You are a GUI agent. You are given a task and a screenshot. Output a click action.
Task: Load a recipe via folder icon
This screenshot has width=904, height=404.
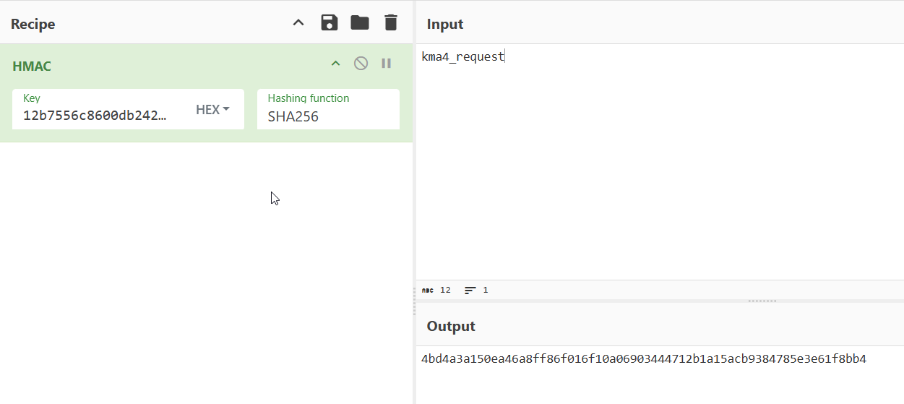(360, 22)
